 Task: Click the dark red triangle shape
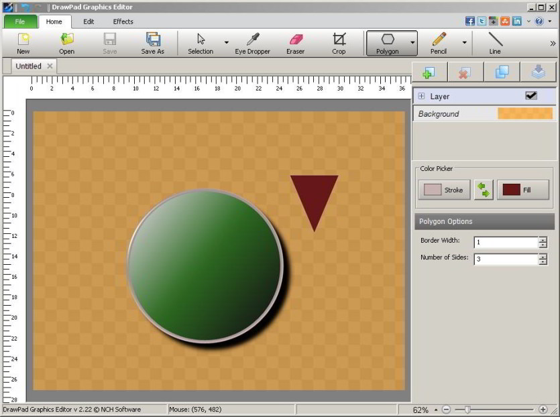coord(315,198)
